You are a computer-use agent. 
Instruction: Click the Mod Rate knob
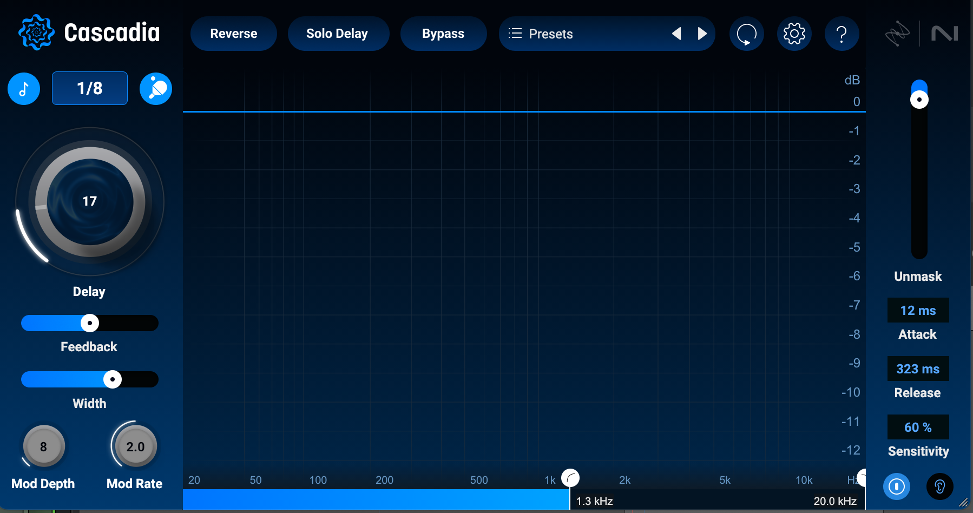135,446
